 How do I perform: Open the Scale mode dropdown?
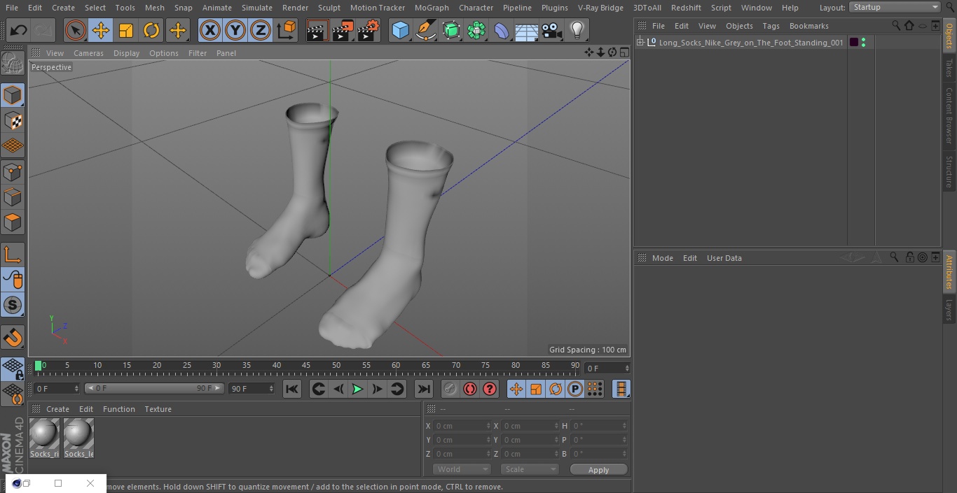coord(530,469)
